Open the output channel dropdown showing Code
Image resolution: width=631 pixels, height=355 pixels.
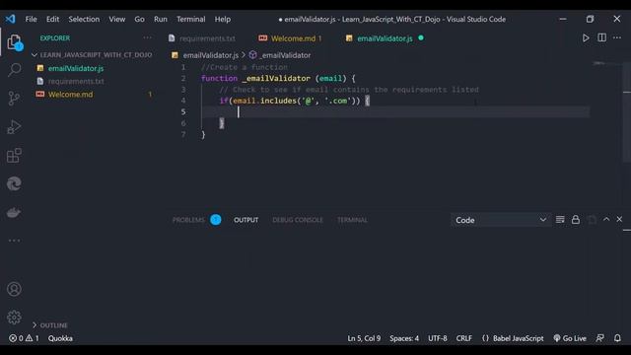(x=501, y=220)
